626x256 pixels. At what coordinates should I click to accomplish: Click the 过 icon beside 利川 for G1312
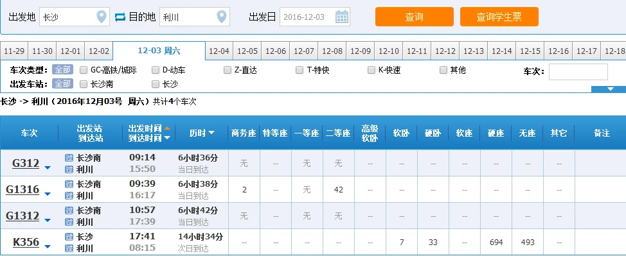tap(69, 222)
